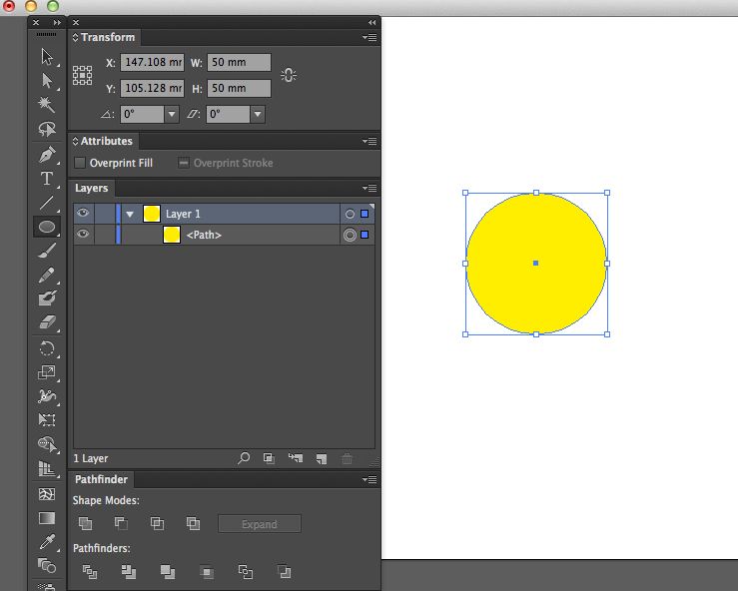Choose the Eyedropper tool
The image size is (738, 591).
click(x=47, y=542)
